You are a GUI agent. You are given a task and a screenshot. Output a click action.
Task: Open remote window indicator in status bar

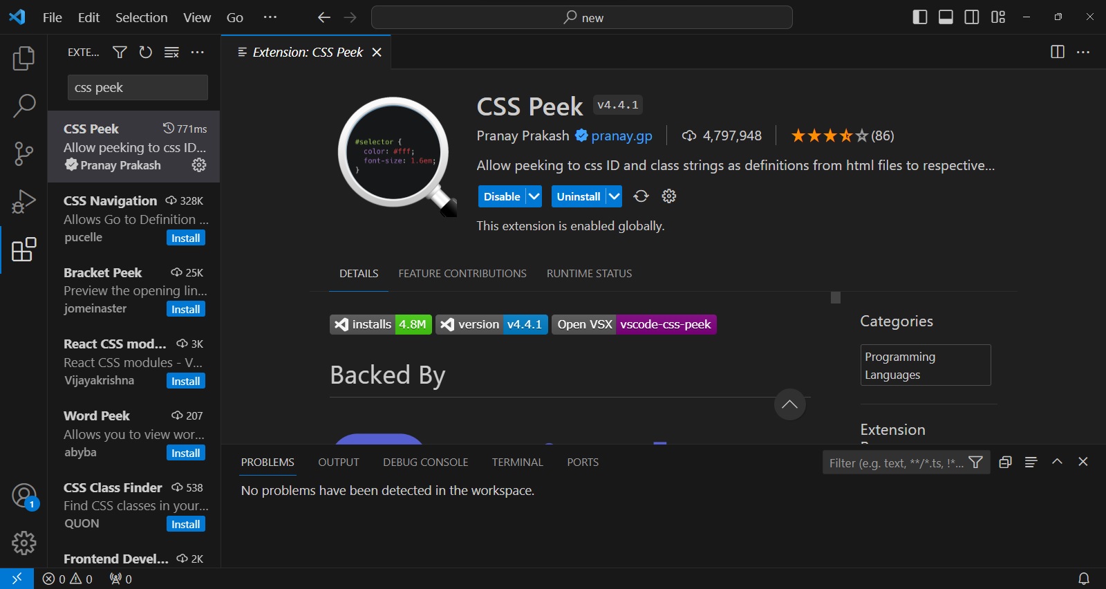(x=17, y=579)
